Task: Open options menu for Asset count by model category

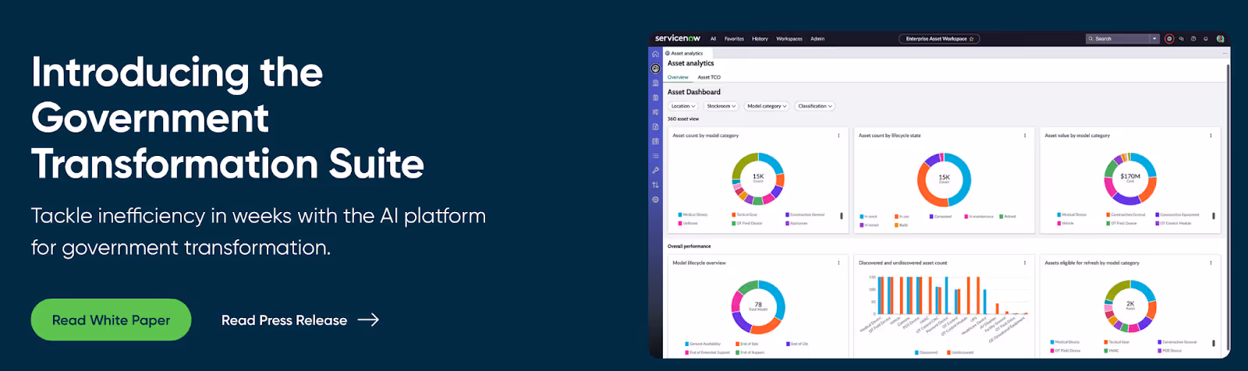Action: (x=839, y=136)
